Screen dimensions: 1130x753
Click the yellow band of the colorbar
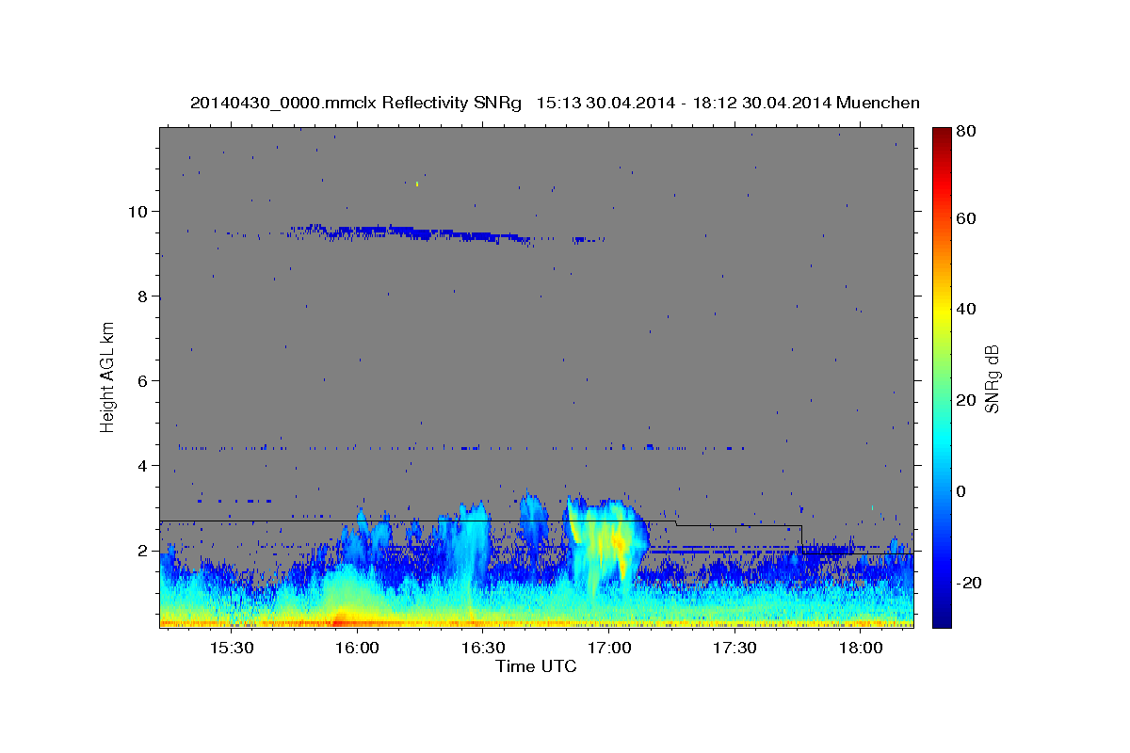(942, 309)
